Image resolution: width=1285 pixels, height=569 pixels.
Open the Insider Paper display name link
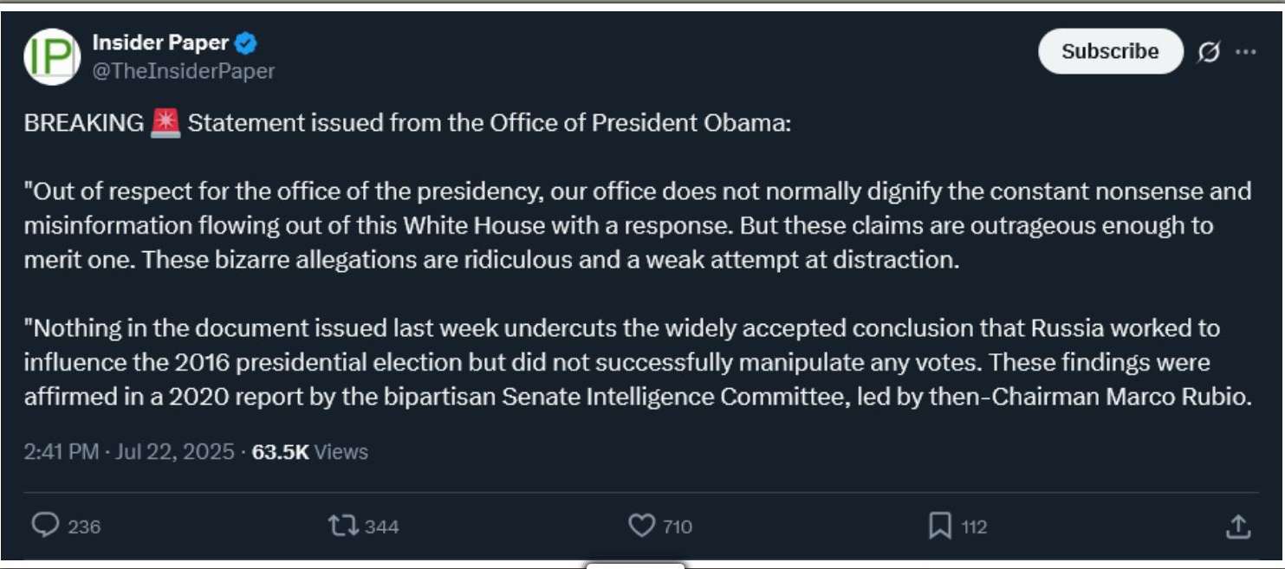point(160,42)
